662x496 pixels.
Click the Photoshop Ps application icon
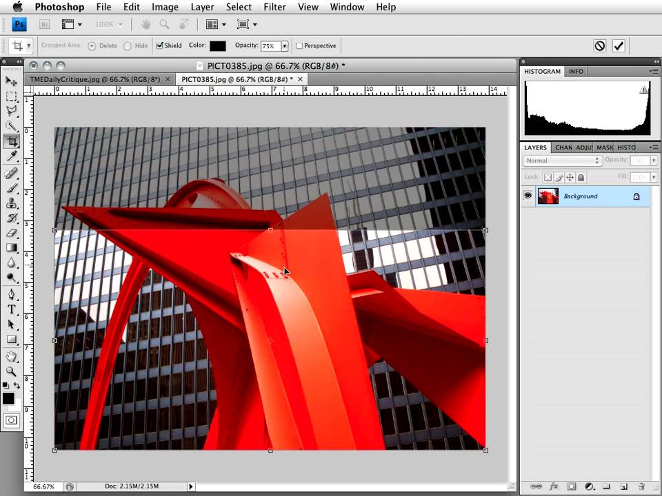19,25
